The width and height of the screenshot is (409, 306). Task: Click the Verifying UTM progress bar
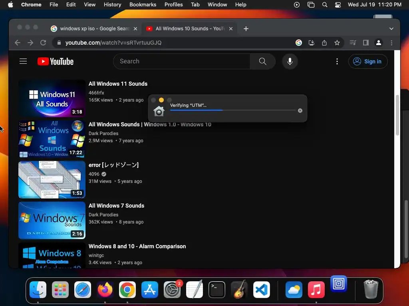click(233, 110)
